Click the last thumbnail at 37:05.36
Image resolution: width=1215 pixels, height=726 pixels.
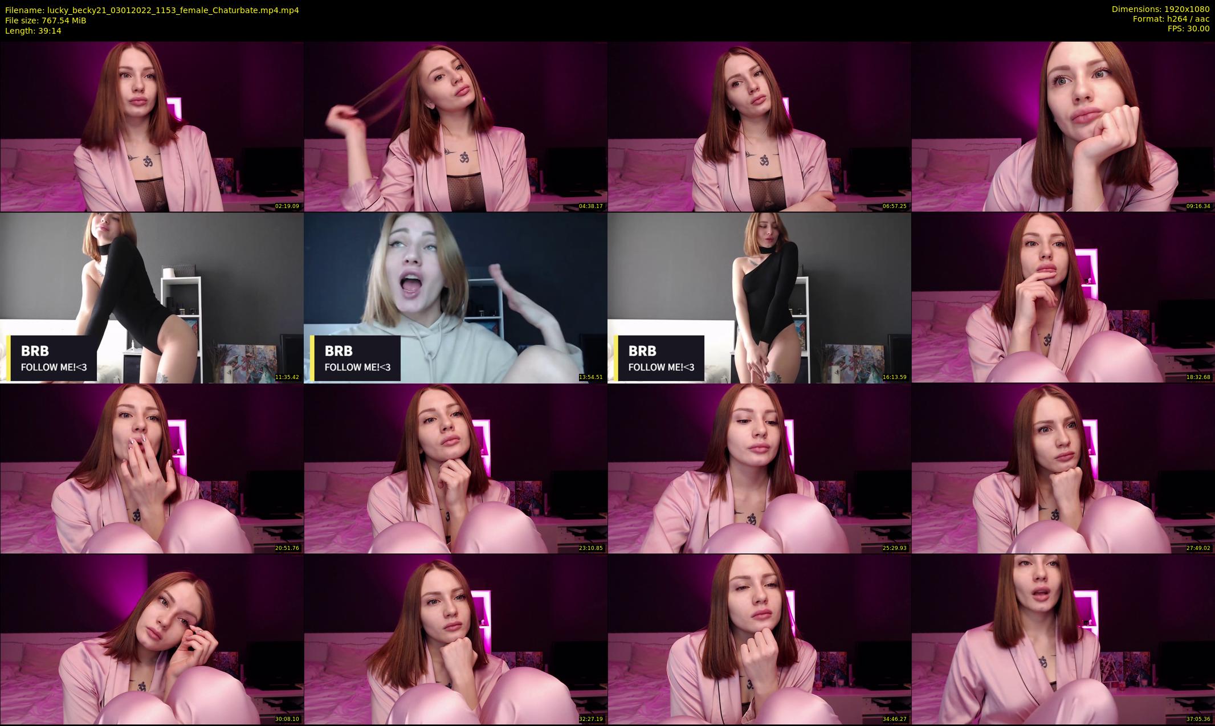1063,639
